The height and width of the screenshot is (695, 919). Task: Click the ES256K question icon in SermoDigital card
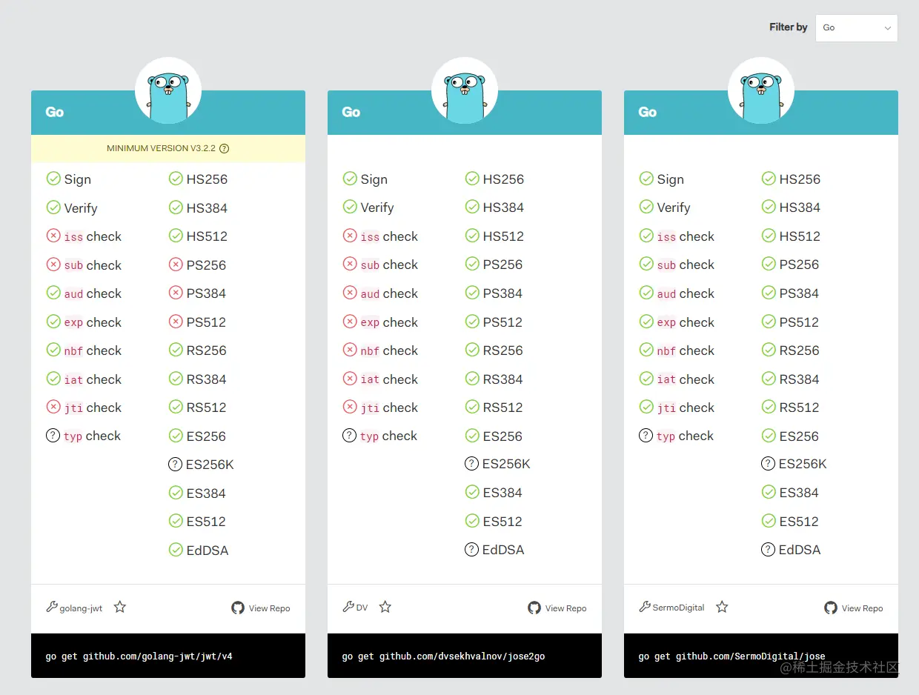(768, 464)
